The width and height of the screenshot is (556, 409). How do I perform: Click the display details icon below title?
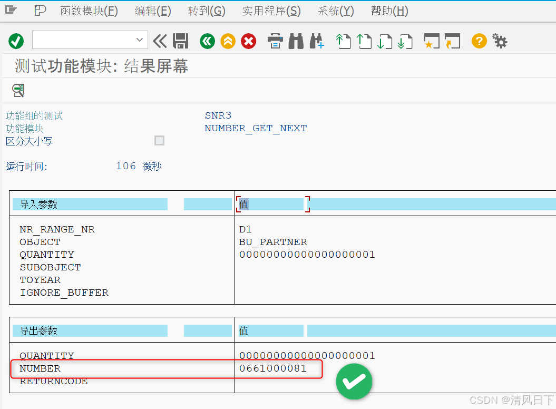coord(18,91)
